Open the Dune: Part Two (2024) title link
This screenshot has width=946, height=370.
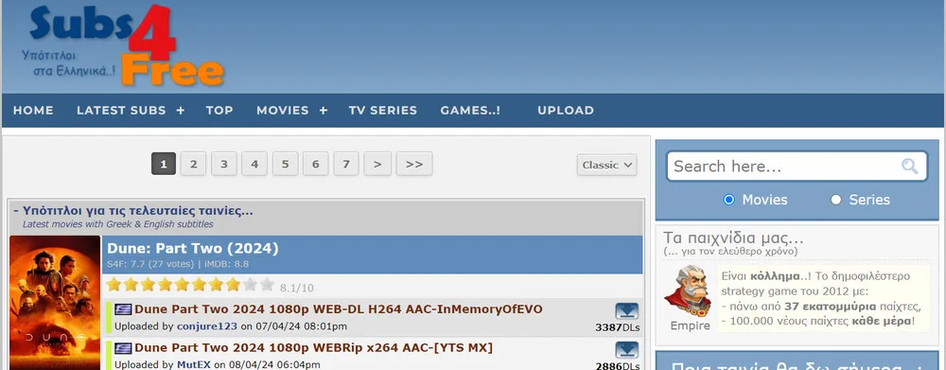click(192, 248)
